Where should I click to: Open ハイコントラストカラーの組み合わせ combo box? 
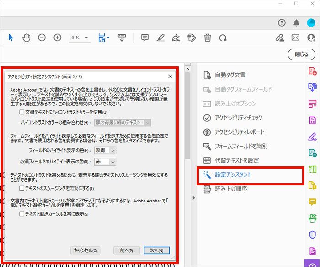123,123
